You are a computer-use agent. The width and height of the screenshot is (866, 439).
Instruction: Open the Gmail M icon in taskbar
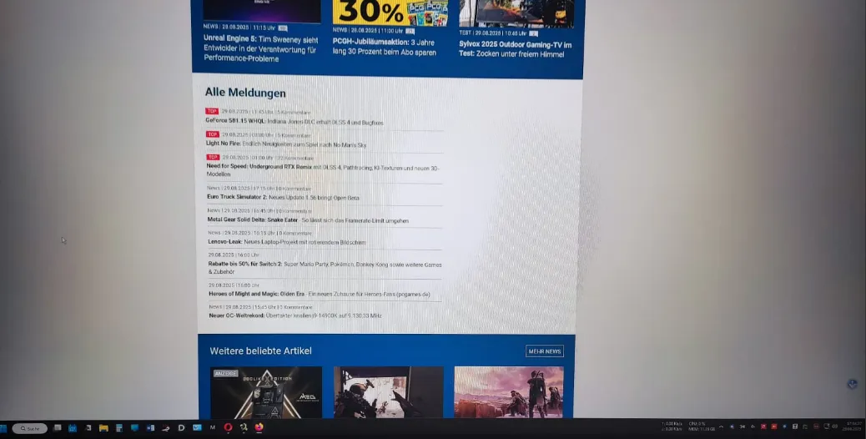tap(212, 428)
